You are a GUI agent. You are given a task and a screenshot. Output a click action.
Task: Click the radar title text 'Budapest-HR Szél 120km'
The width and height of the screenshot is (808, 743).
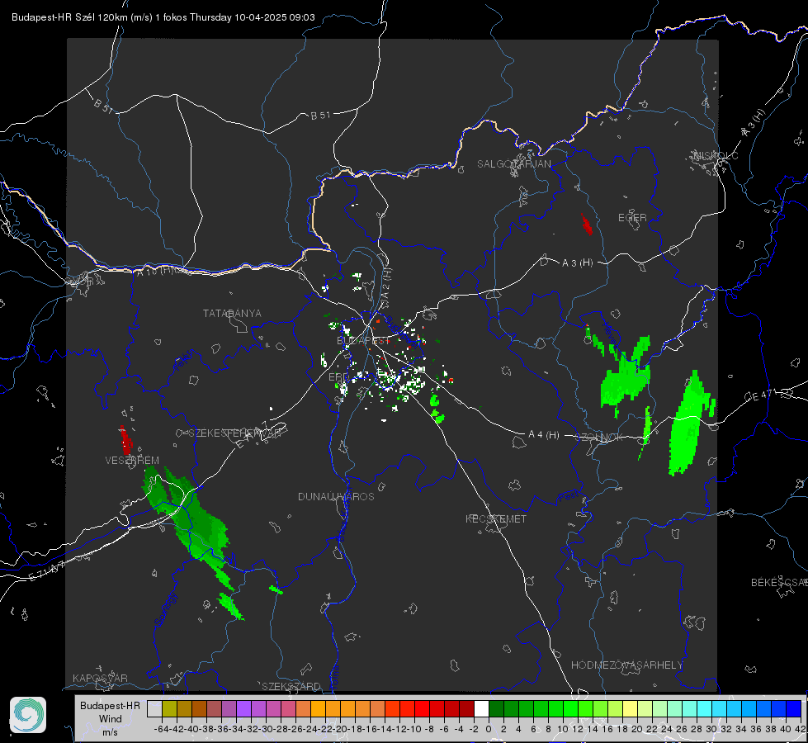[x=69, y=17]
